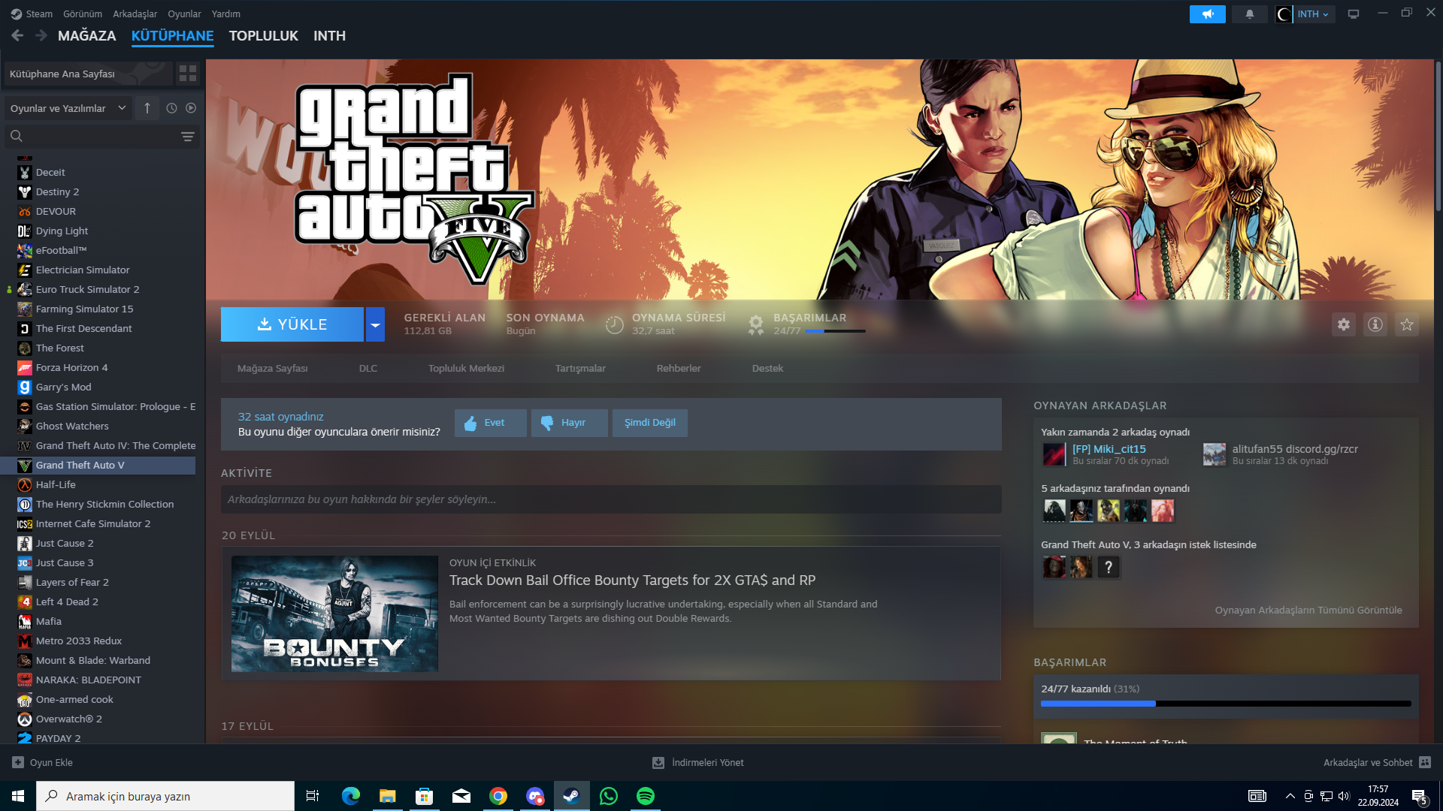The width and height of the screenshot is (1443, 811).
Task: Toggle the ready-to-play filter icon
Action: coord(191,108)
